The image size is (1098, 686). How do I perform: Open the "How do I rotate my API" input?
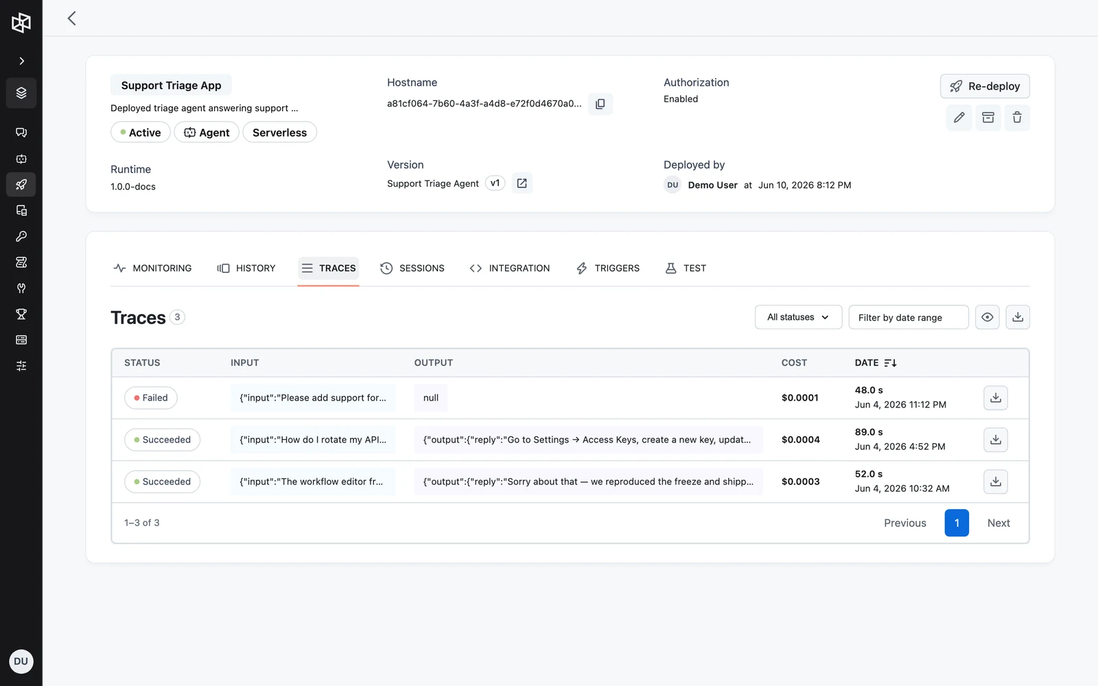click(313, 440)
